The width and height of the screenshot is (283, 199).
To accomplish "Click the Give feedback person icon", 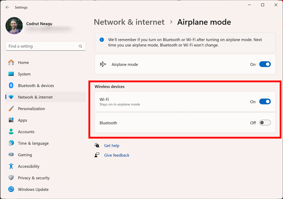I will coord(97,155).
